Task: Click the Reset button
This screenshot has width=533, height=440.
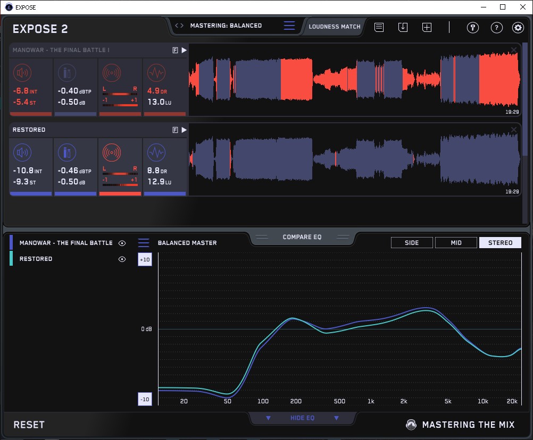Action: tap(29, 425)
